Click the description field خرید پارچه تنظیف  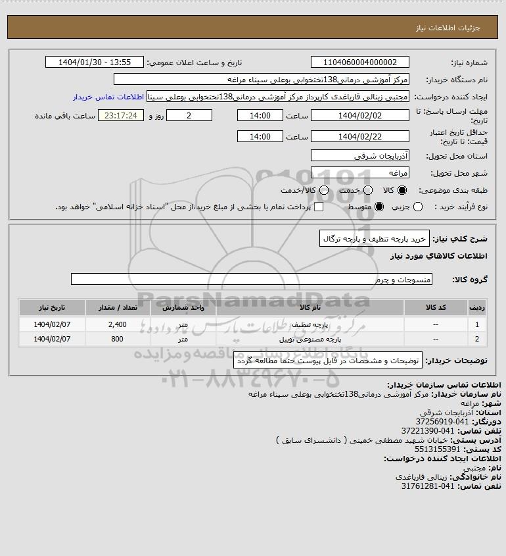point(375,239)
